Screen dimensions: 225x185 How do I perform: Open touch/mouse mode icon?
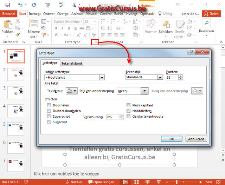74,5
